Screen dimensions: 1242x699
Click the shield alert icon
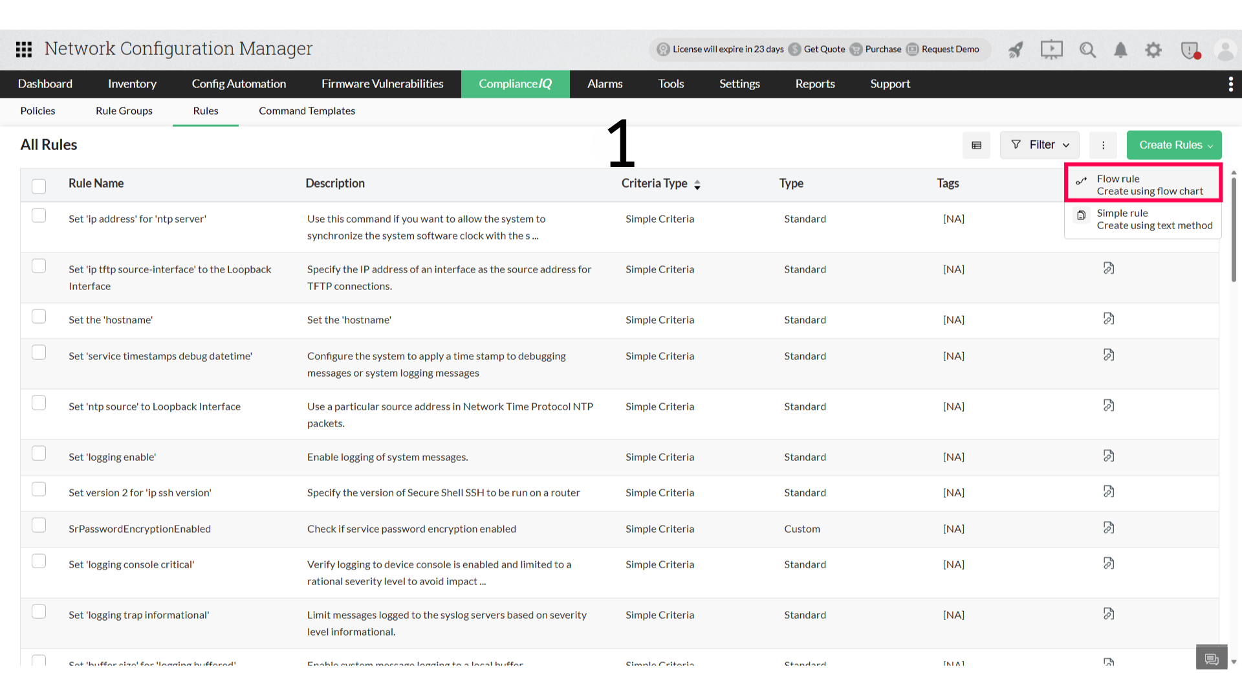(1190, 50)
